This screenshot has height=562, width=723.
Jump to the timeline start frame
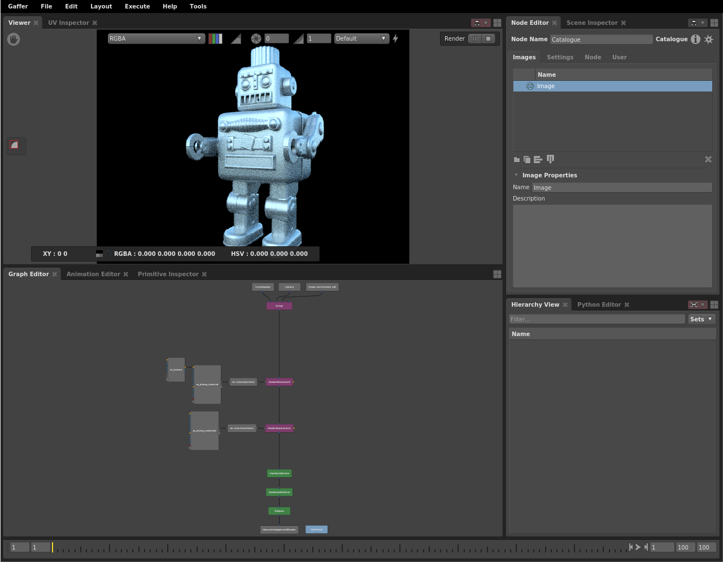631,547
